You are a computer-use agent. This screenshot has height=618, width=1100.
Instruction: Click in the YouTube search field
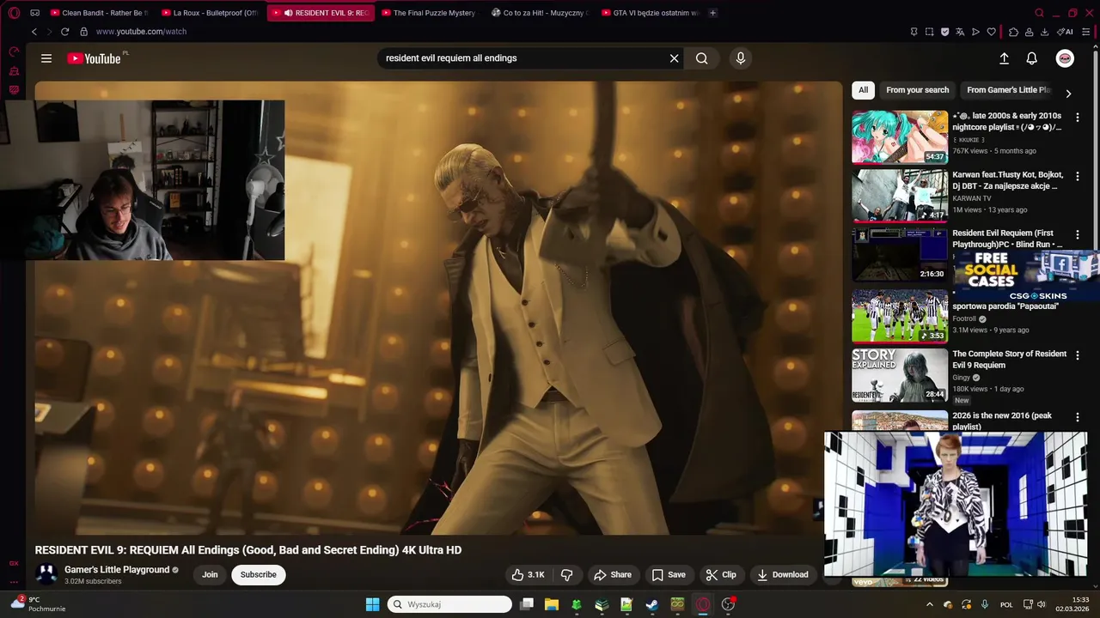tap(524, 58)
